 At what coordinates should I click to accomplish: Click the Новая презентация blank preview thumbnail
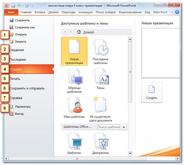(x=161, y=53)
